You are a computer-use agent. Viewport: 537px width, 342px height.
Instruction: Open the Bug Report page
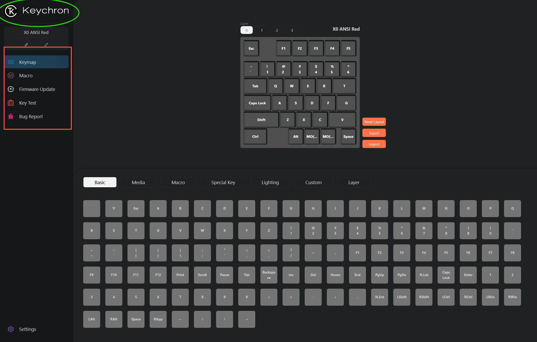point(31,116)
